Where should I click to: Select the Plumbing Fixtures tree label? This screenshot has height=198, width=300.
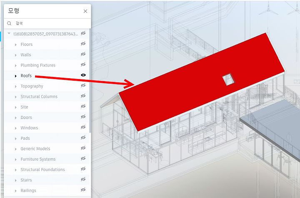click(38, 65)
